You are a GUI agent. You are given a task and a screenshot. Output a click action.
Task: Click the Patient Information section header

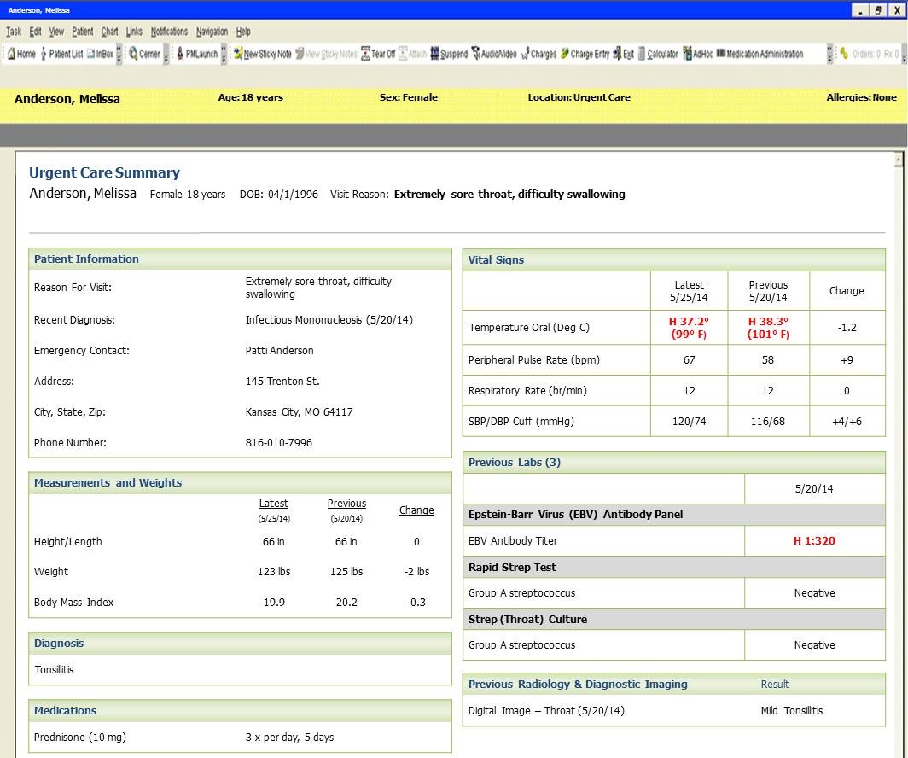(241, 259)
